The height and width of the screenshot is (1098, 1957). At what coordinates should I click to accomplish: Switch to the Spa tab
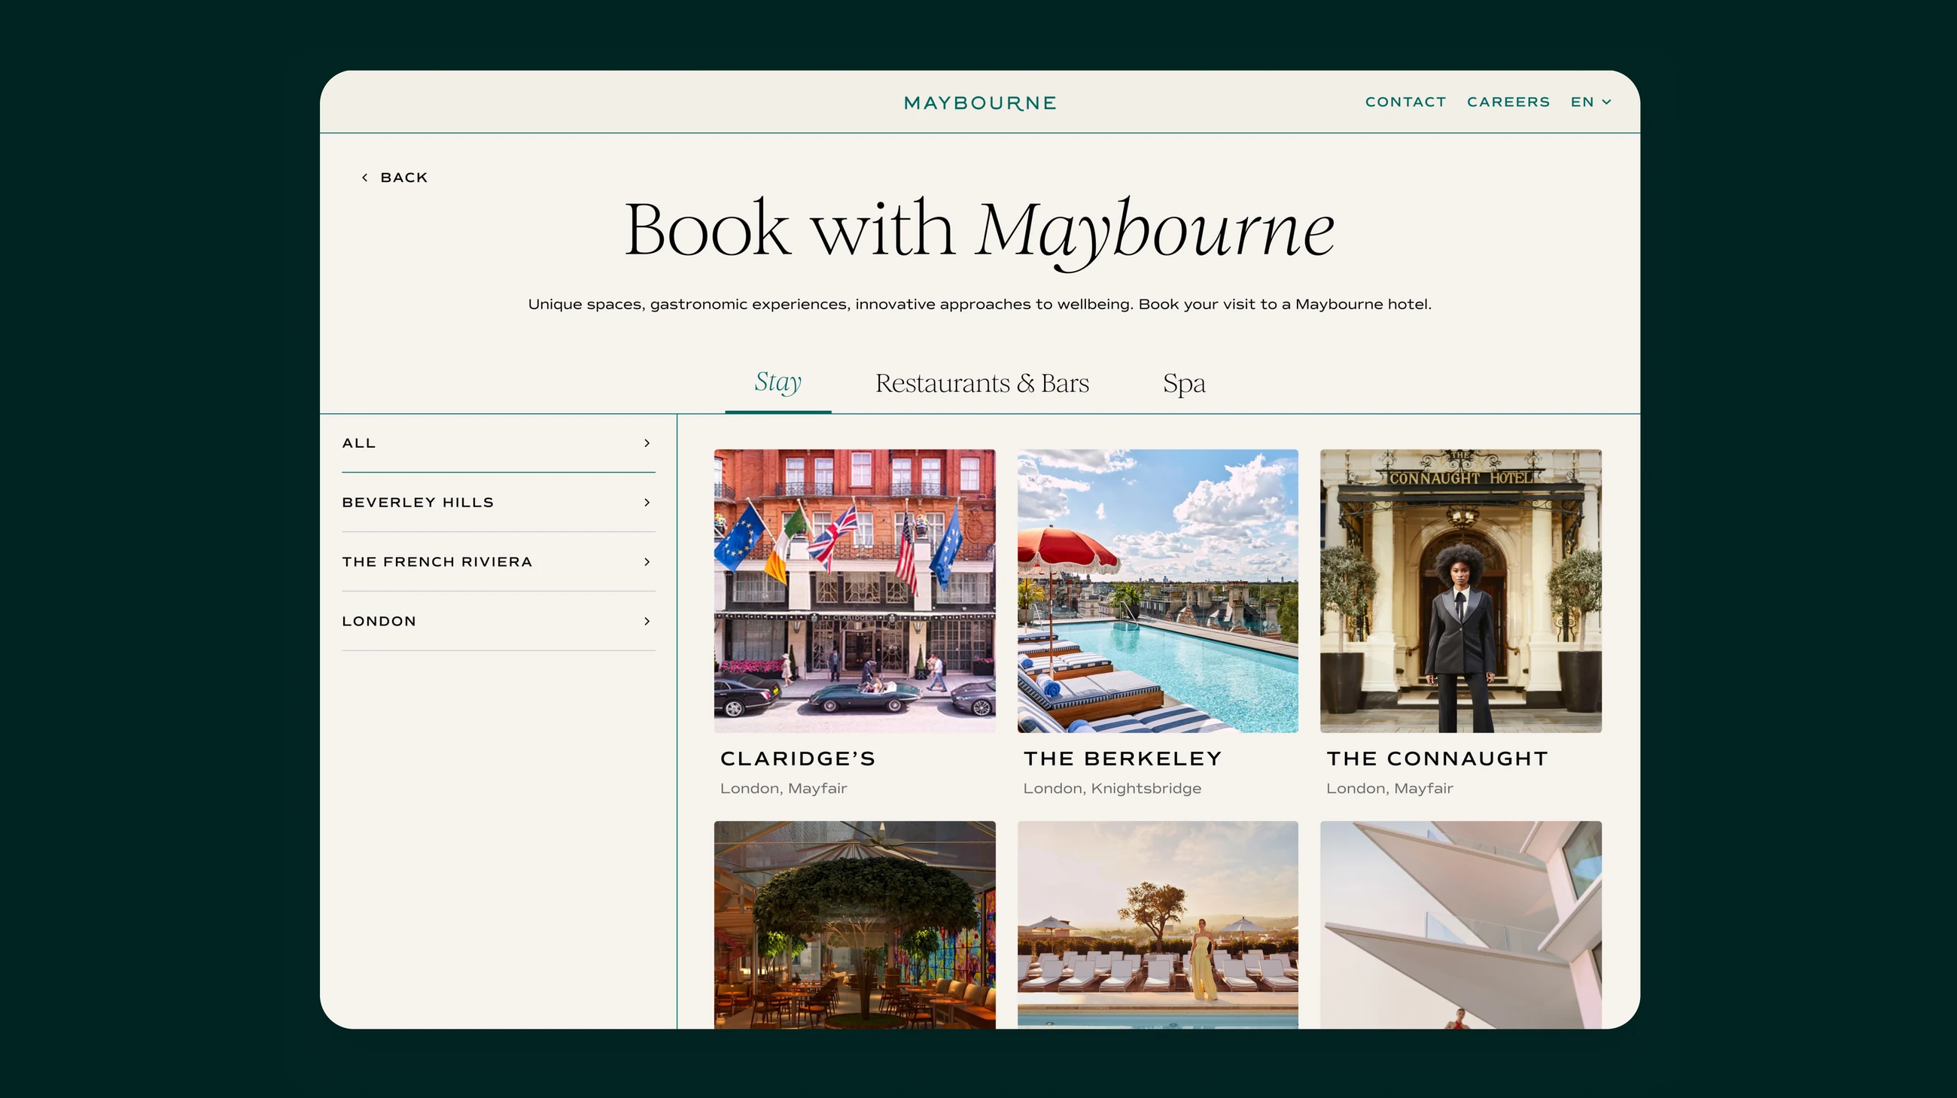pyautogui.click(x=1184, y=383)
